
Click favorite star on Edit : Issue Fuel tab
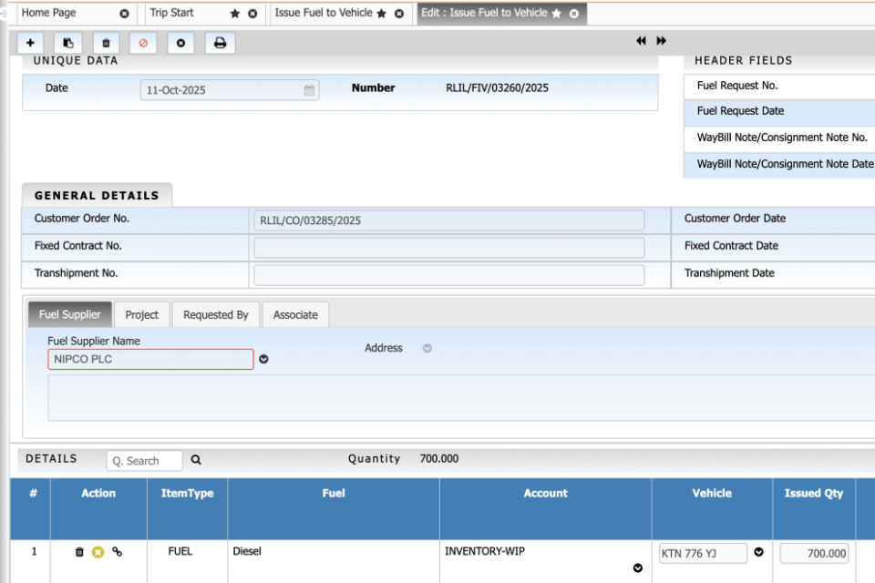556,14
